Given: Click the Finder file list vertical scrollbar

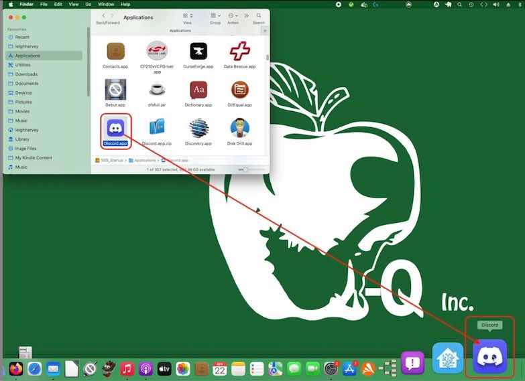Looking at the screenshot, I should click(x=267, y=58).
